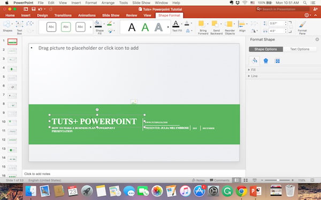Open Effects pentagon tab in Format Shape
The image size is (321, 200).
[266, 61]
